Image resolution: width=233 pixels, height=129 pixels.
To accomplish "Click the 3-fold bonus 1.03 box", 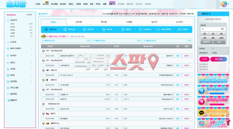I will click(66, 41).
